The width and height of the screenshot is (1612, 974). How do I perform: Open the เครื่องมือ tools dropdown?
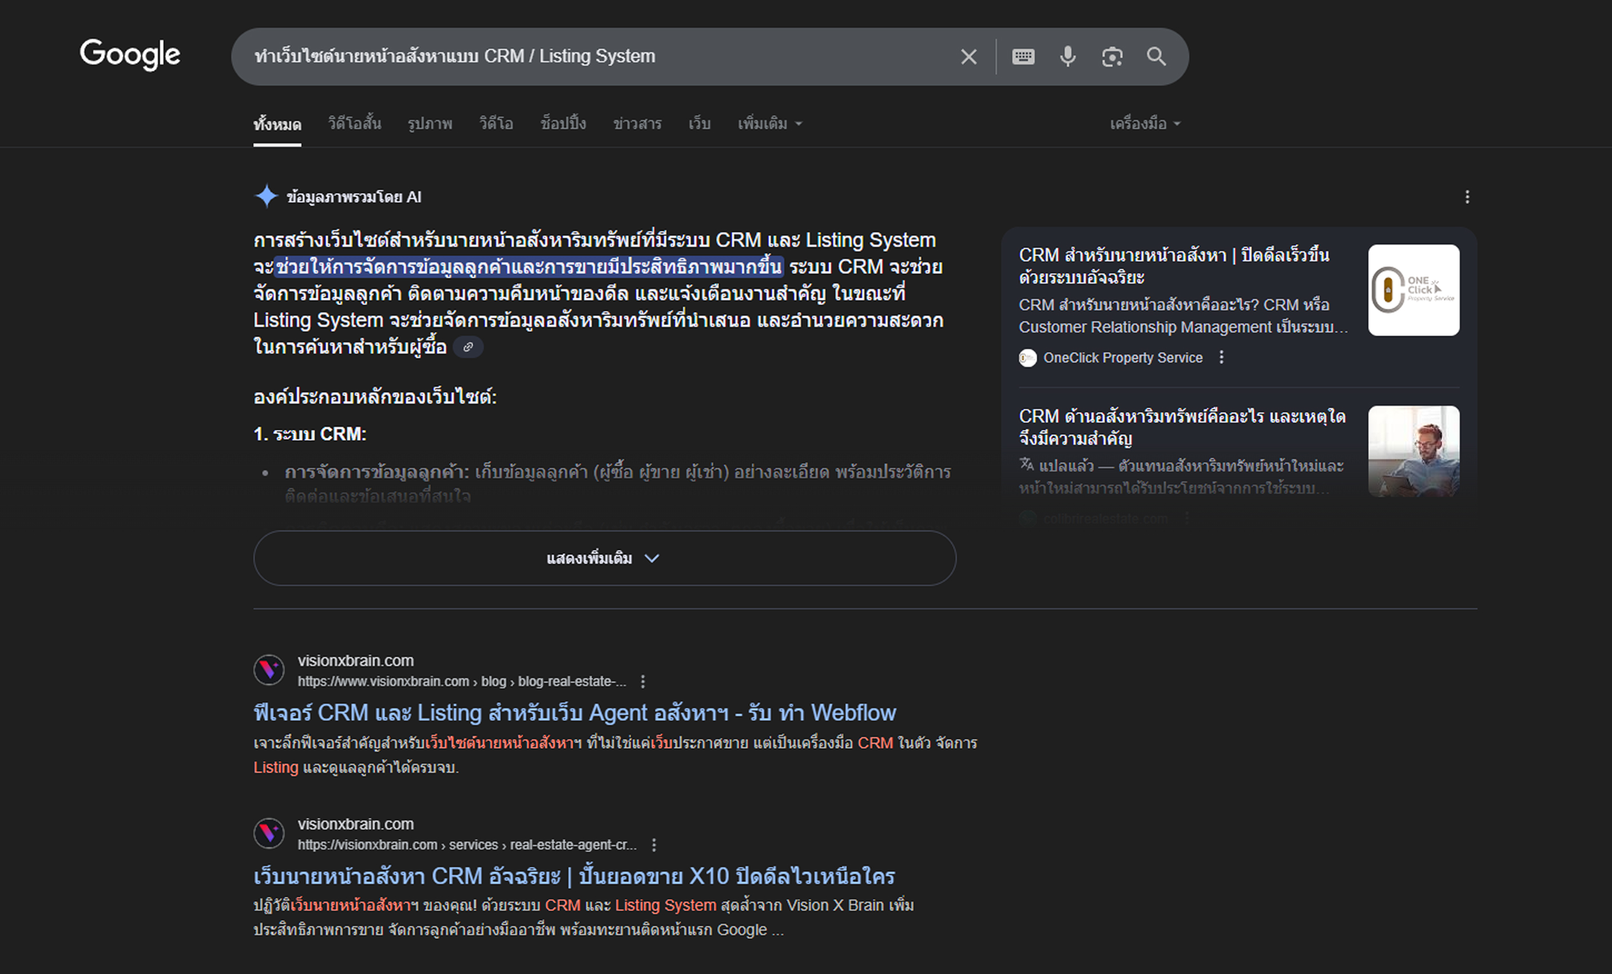pyautogui.click(x=1145, y=123)
